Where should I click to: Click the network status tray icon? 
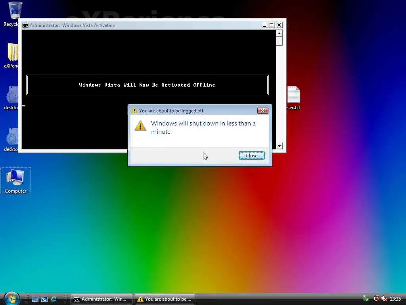pyautogui.click(x=377, y=299)
